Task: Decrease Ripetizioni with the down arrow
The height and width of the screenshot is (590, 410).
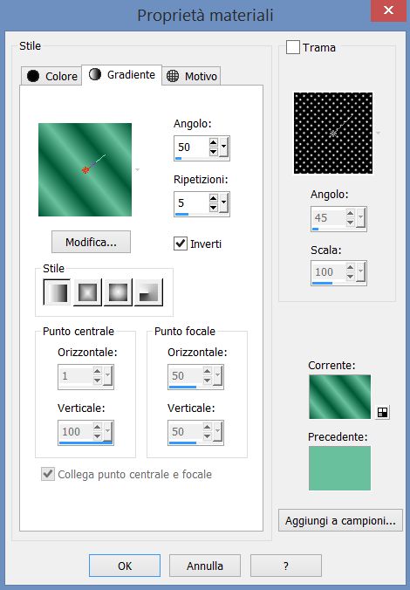Action: 213,208
